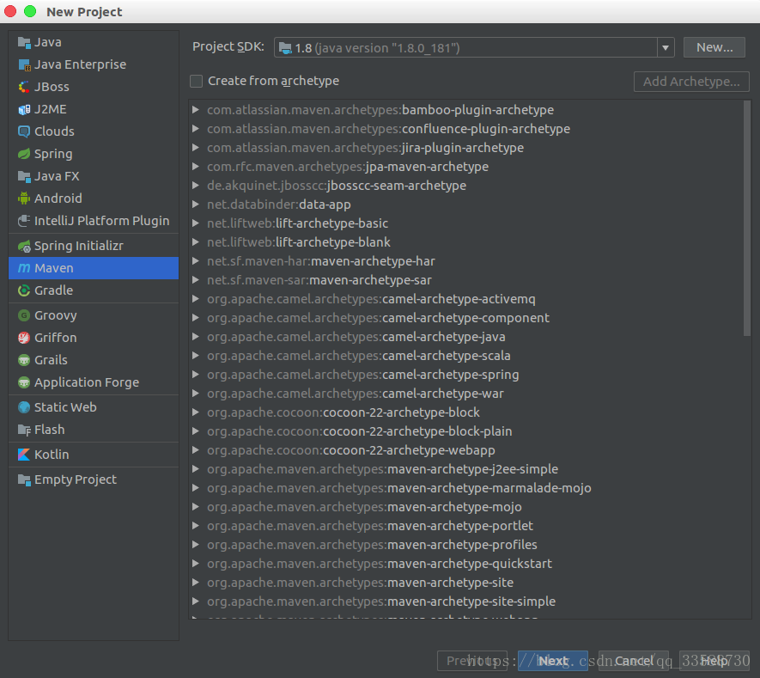Expand the net.databinder data-app row

[195, 205]
